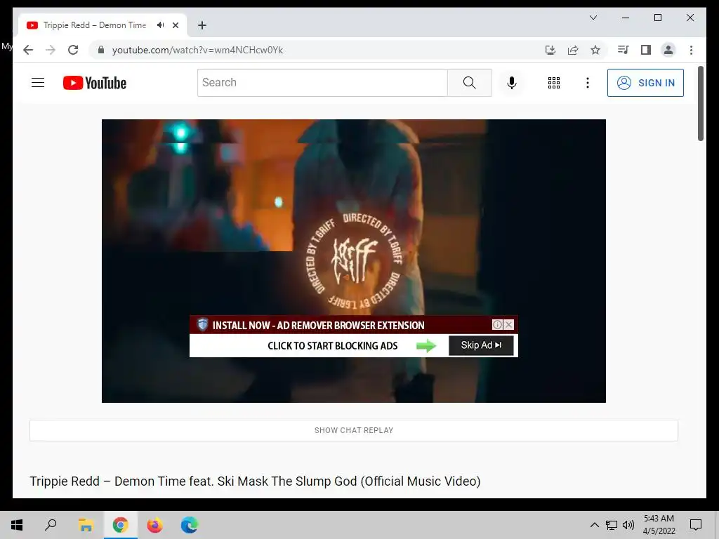
Task: Maximize the Chrome window
Action: pyautogui.click(x=657, y=18)
